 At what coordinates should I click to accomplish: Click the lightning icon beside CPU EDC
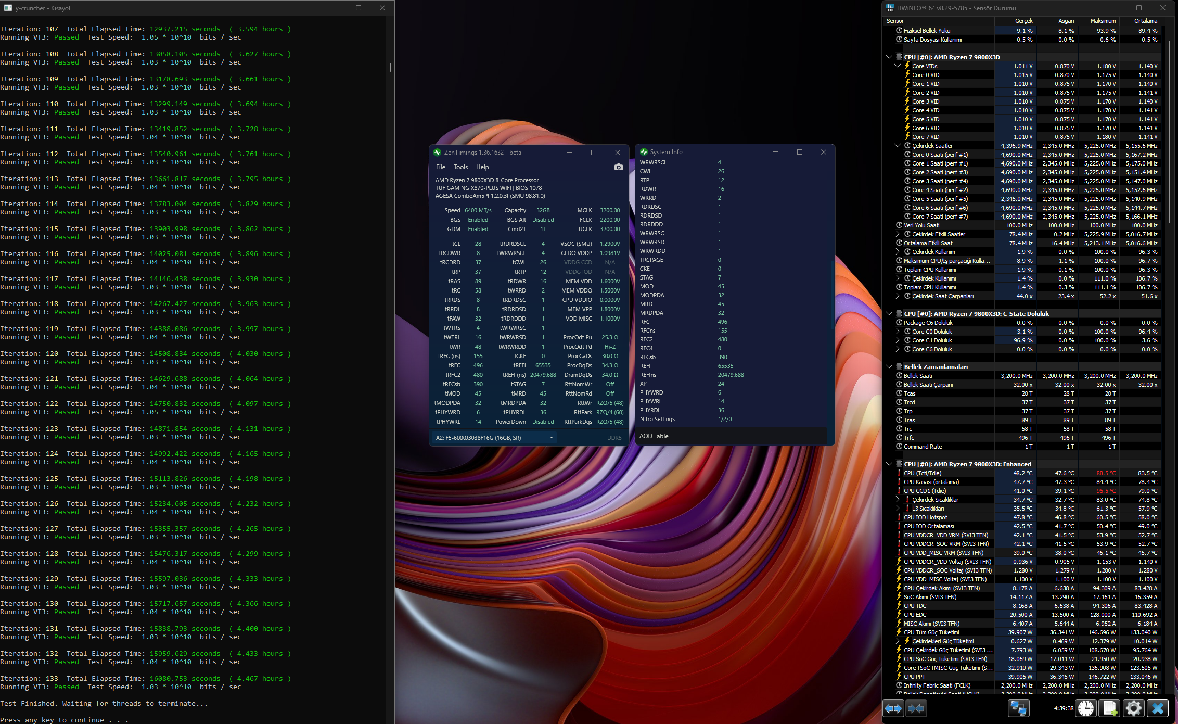pyautogui.click(x=899, y=615)
